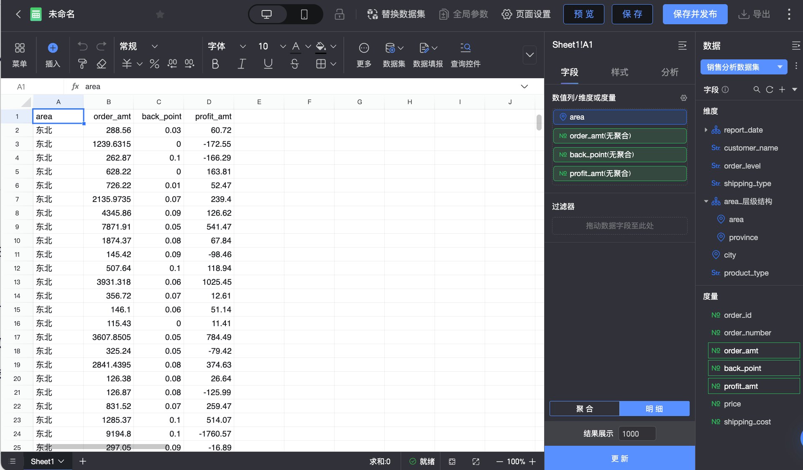
Task: Click the format painter icon
Action: pyautogui.click(x=82, y=64)
